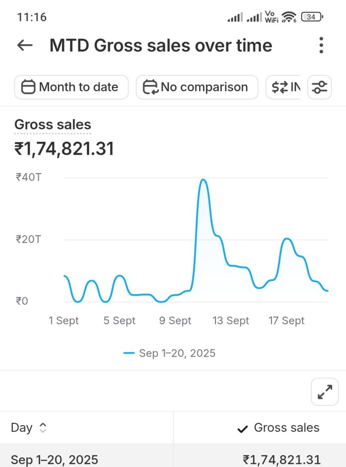
Task: Tap the calendar icon in date chip
Action: 28,87
